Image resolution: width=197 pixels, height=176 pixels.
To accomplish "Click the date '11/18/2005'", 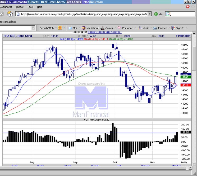I will tap(183, 36).
